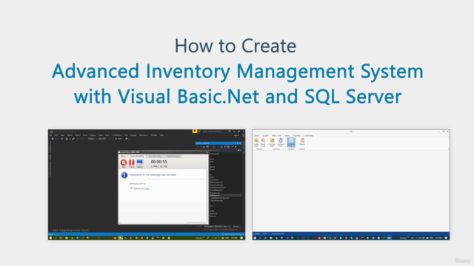
Task: Click the blue Capture screen icon in recorder
Action: click(x=140, y=163)
